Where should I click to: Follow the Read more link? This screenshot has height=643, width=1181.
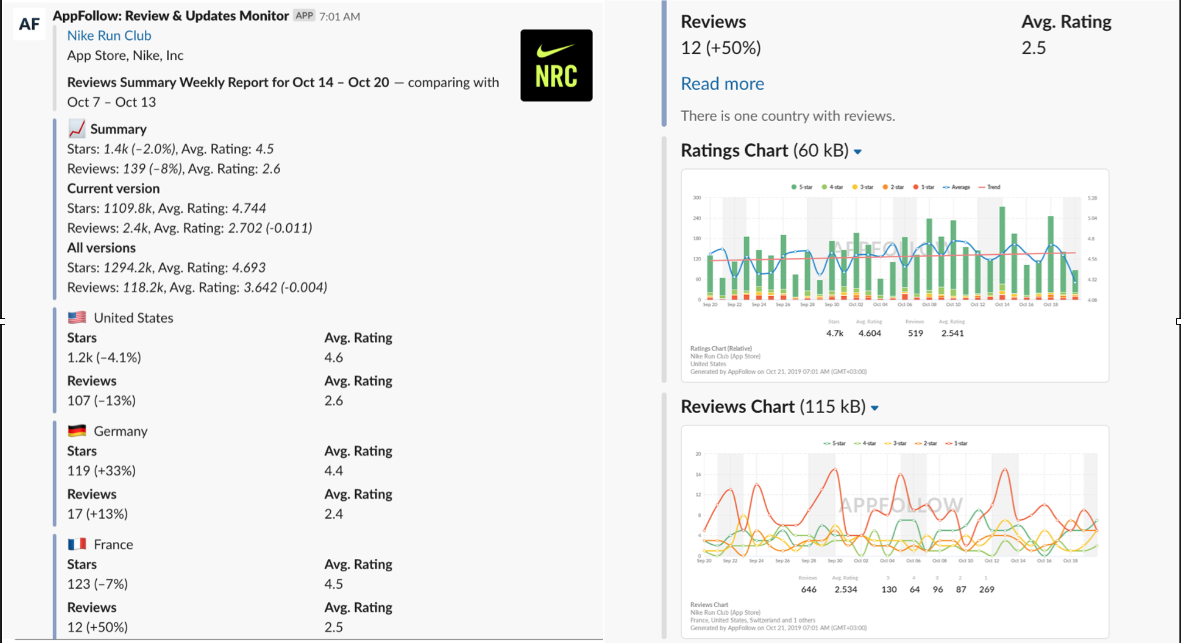tap(722, 84)
